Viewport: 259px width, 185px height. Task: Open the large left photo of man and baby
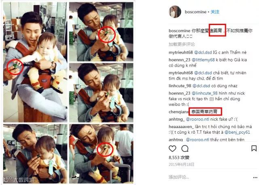tap(35, 62)
